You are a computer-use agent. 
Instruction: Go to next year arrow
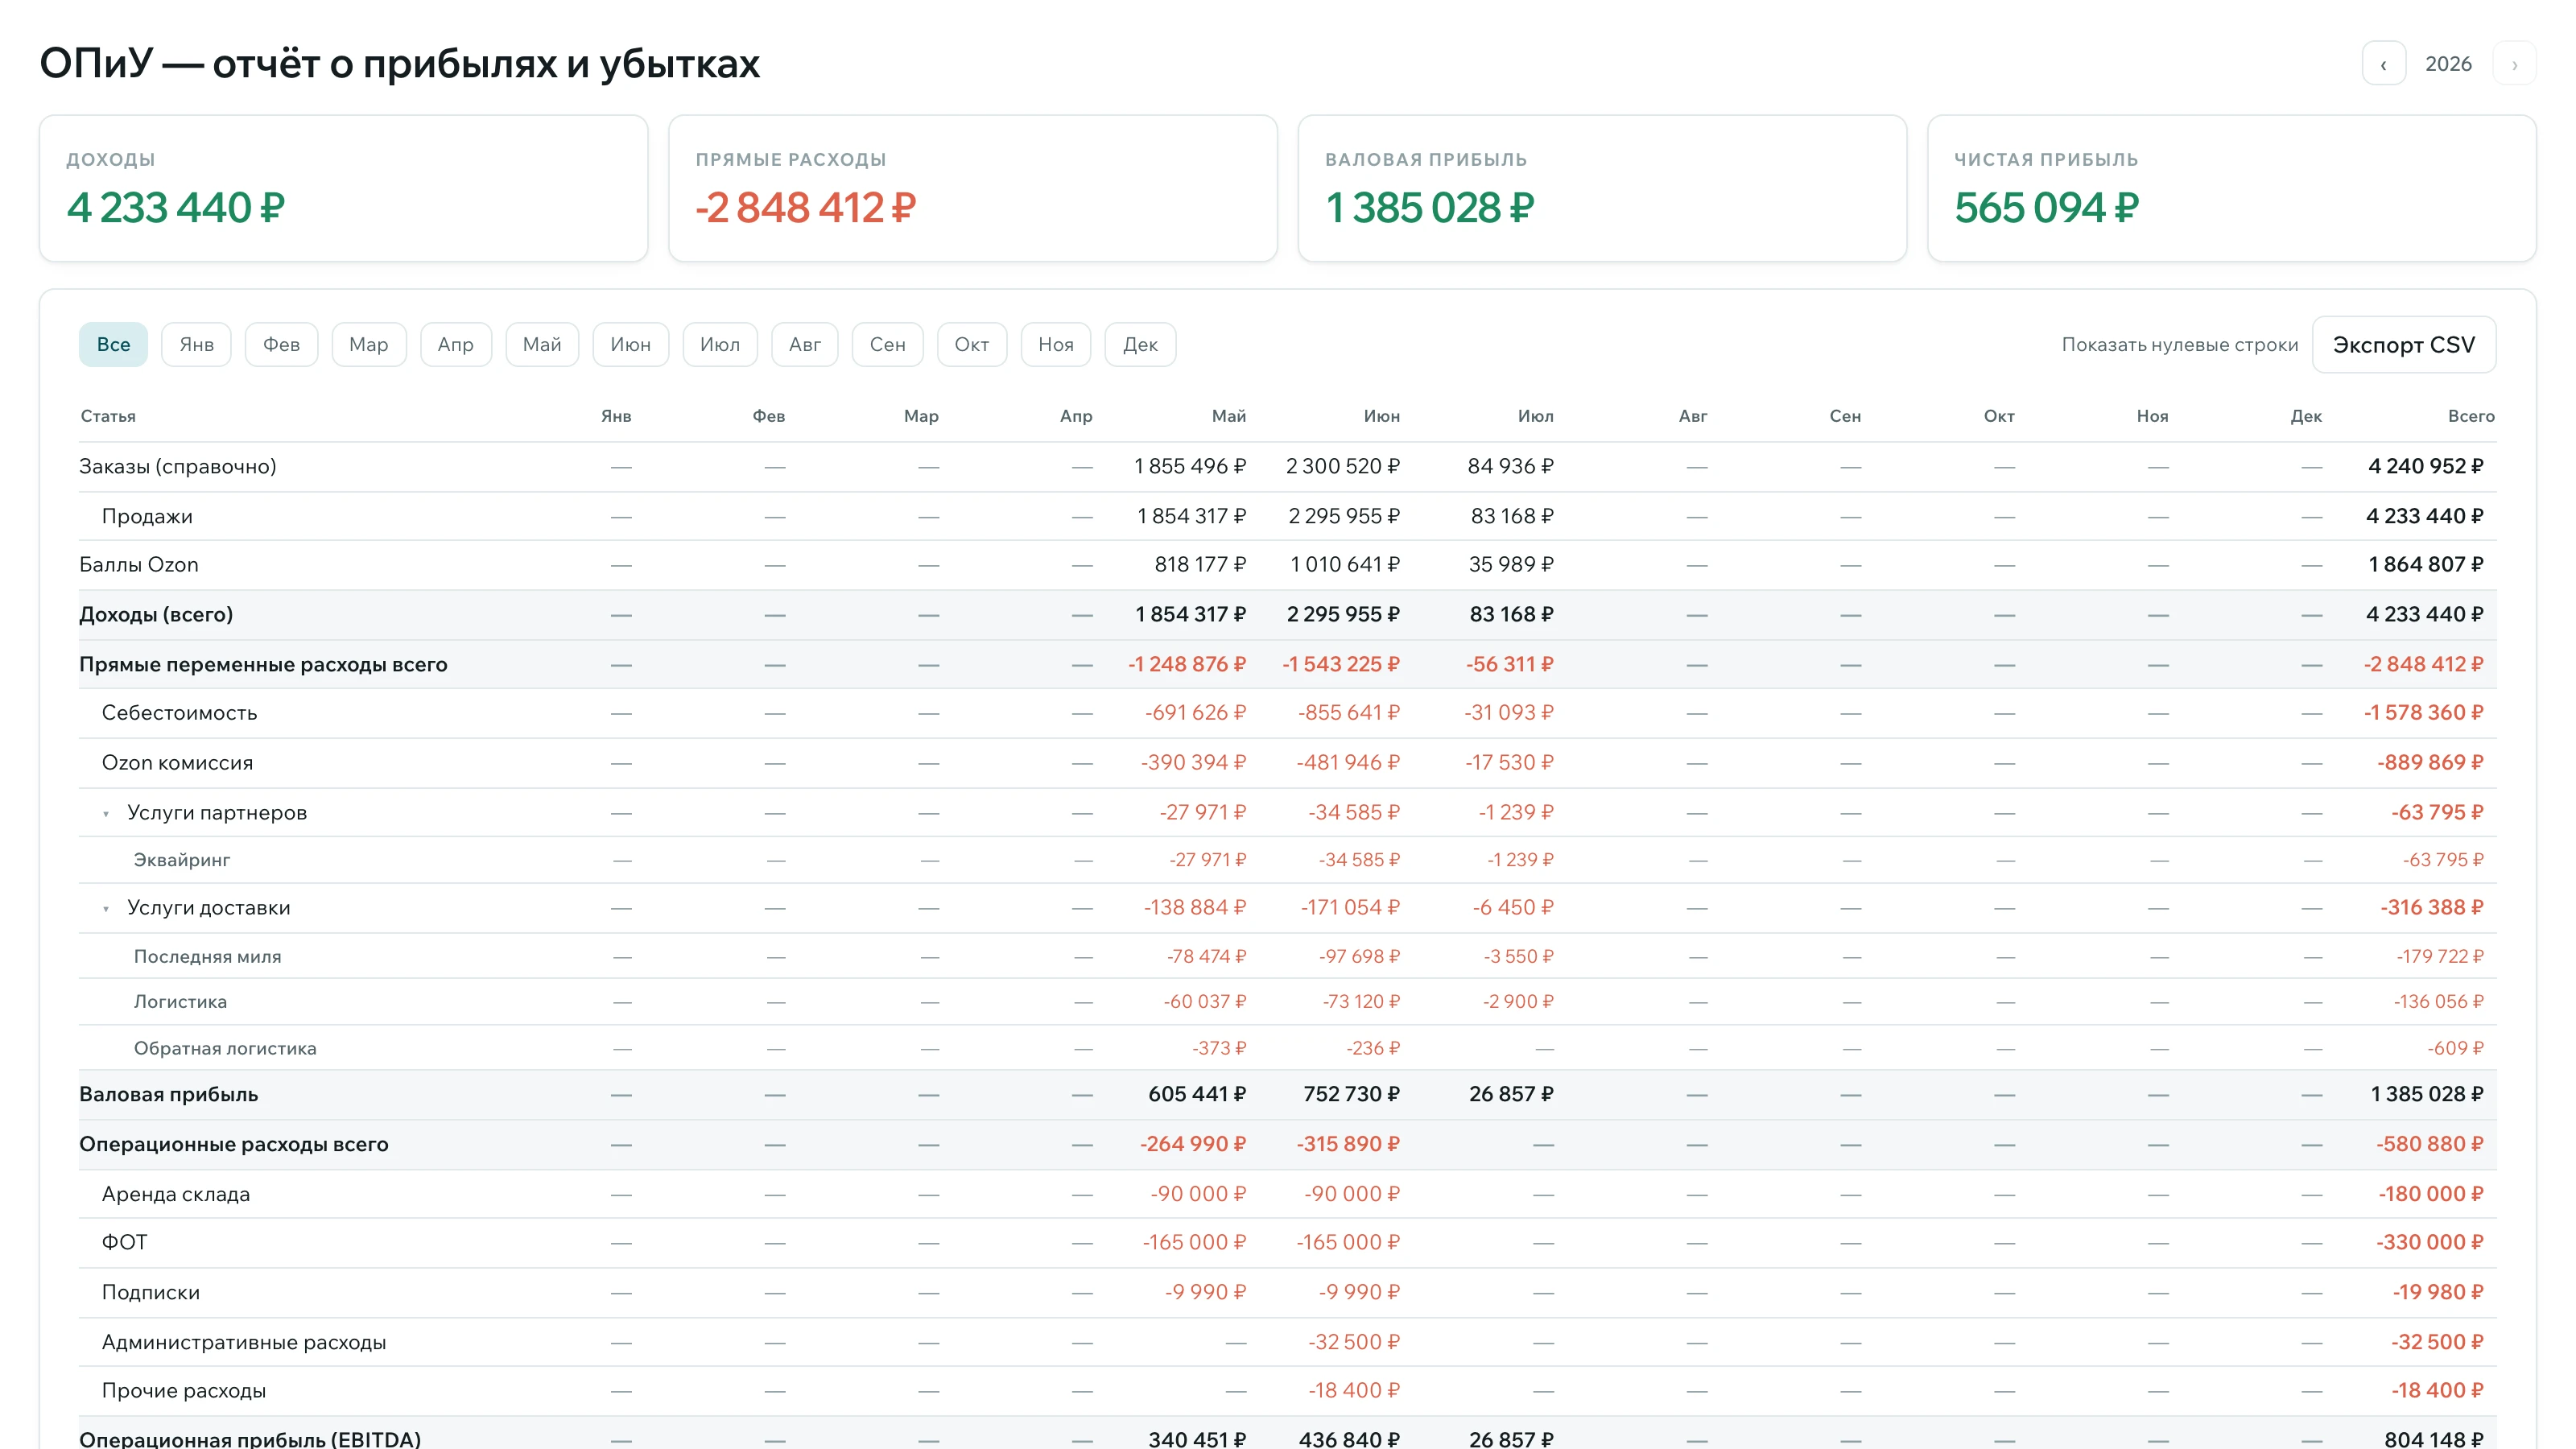(2514, 64)
